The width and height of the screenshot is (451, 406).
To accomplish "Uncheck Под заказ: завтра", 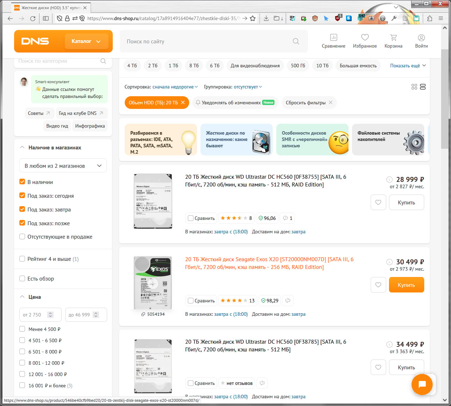I will tap(22, 209).
